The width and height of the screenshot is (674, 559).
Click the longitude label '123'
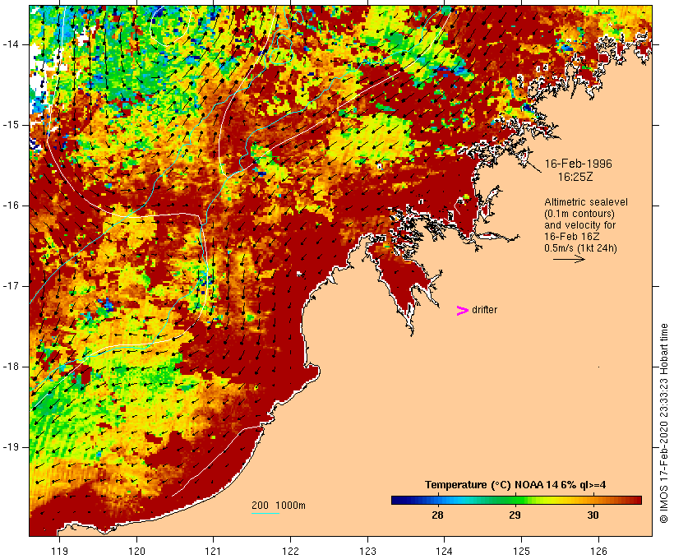[x=367, y=551]
